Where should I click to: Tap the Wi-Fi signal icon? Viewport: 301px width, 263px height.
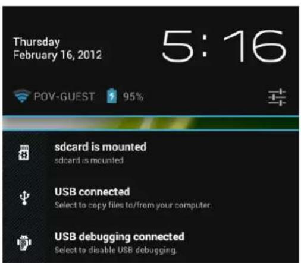pyautogui.click(x=22, y=96)
